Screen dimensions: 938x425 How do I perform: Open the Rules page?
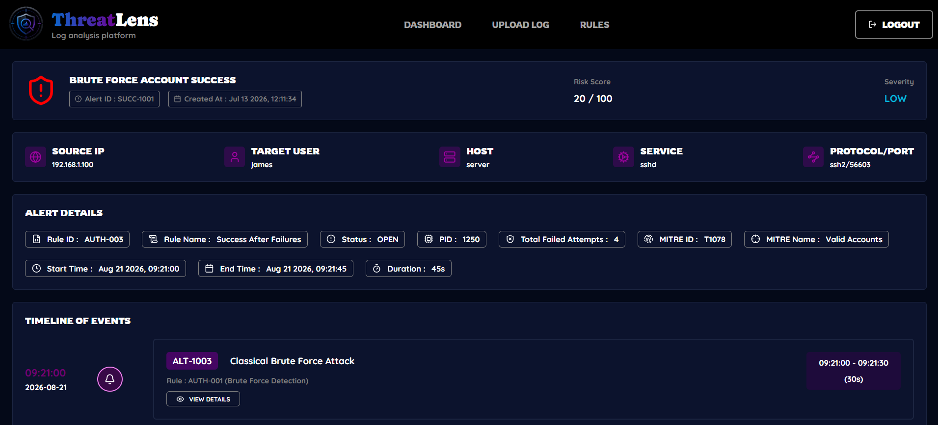(594, 25)
